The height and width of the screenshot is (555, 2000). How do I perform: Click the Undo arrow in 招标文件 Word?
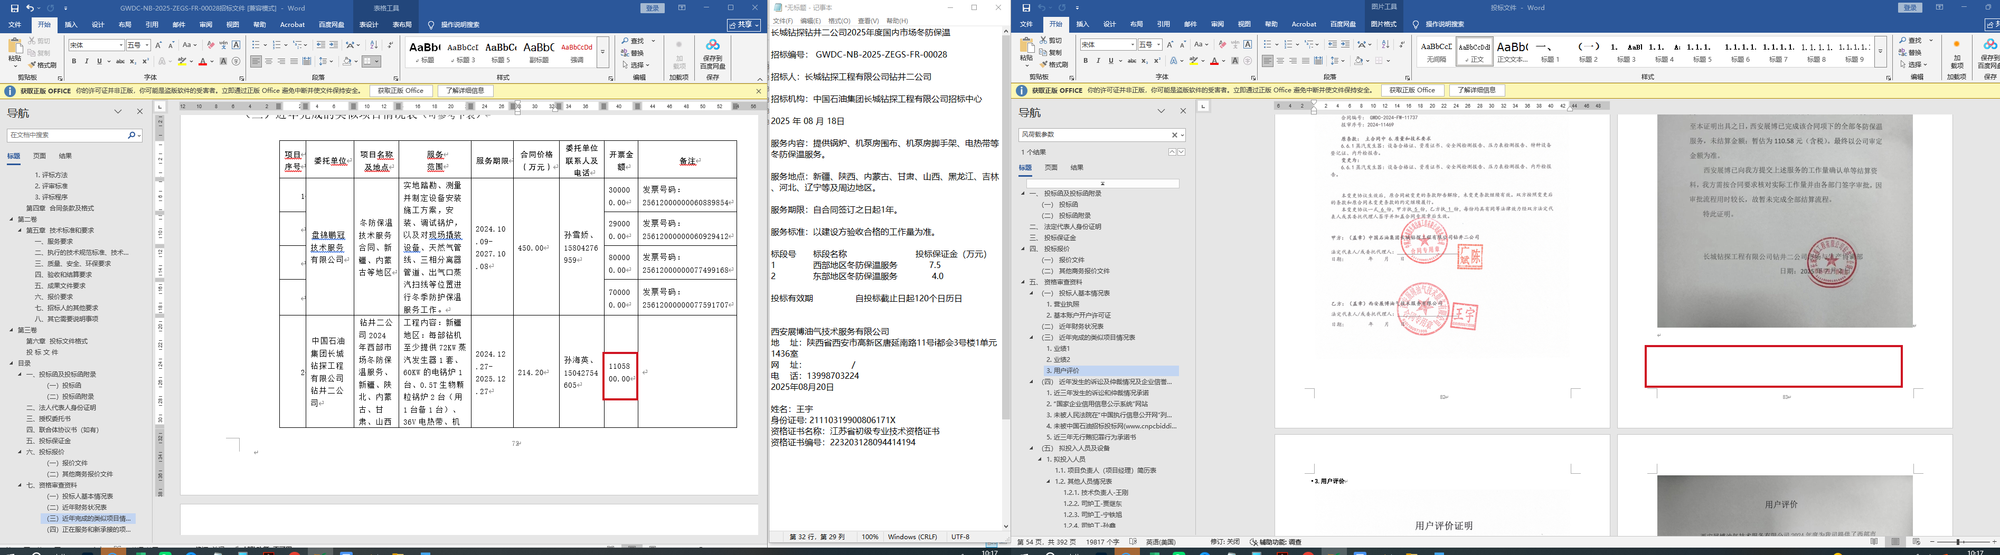coord(30,8)
